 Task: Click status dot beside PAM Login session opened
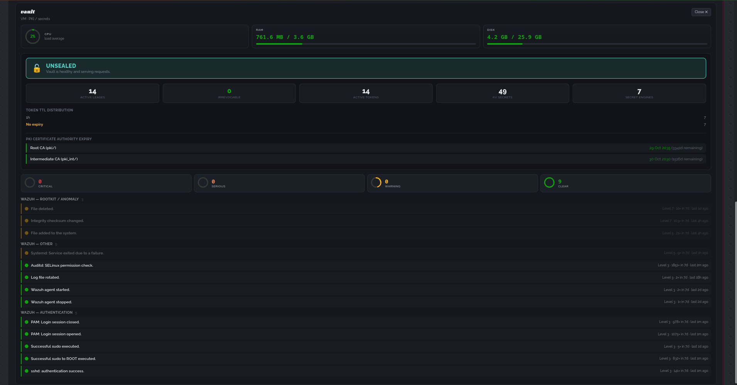coord(27,334)
